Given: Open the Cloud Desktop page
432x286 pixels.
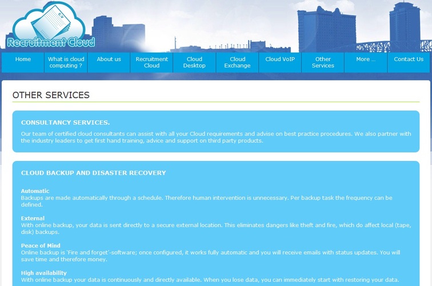Looking at the screenshot, I should (x=194, y=62).
